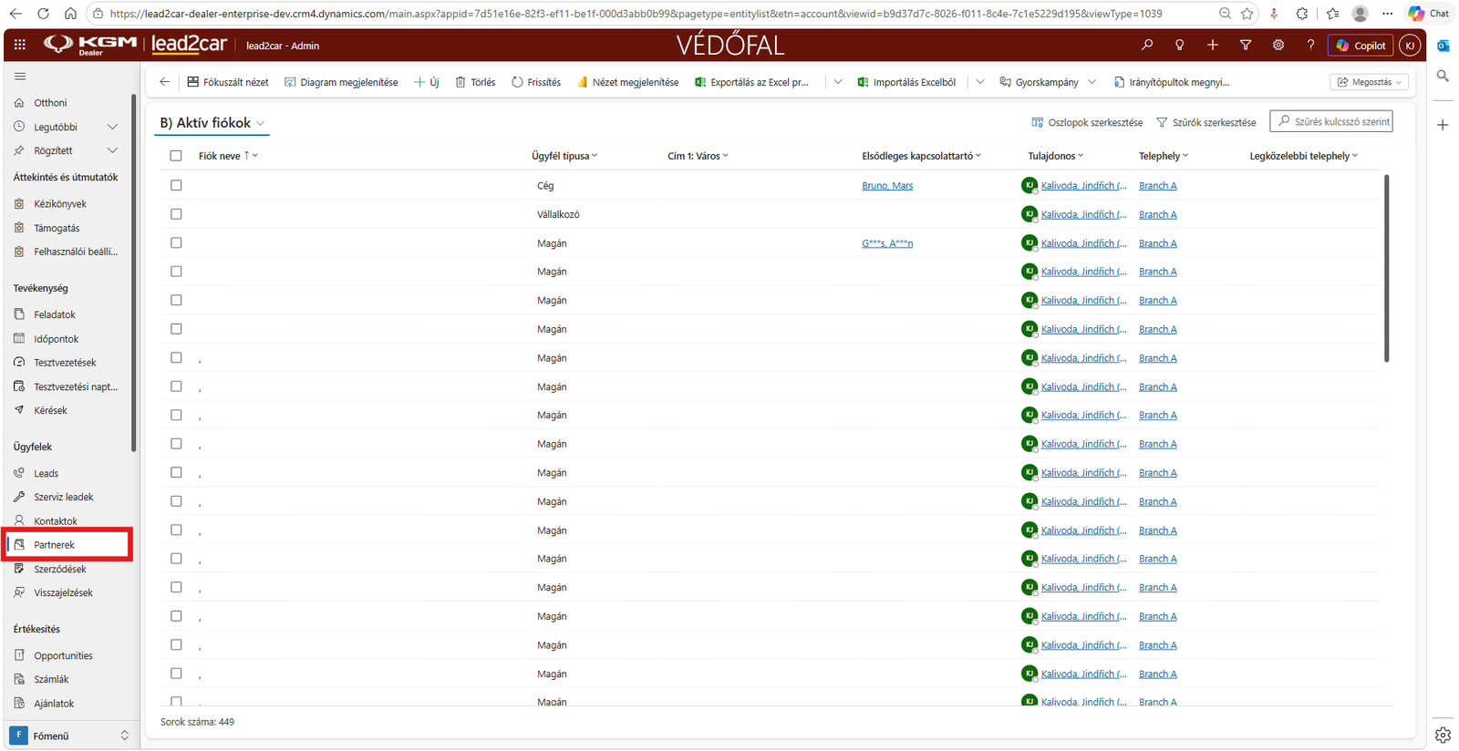Check the row with type Vállalkozó
This screenshot has height=751, width=1459.
point(176,214)
